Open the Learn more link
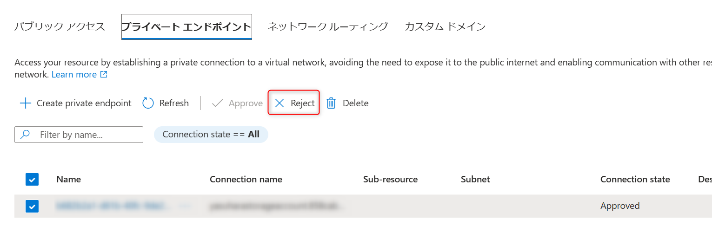The image size is (712, 226). click(74, 74)
